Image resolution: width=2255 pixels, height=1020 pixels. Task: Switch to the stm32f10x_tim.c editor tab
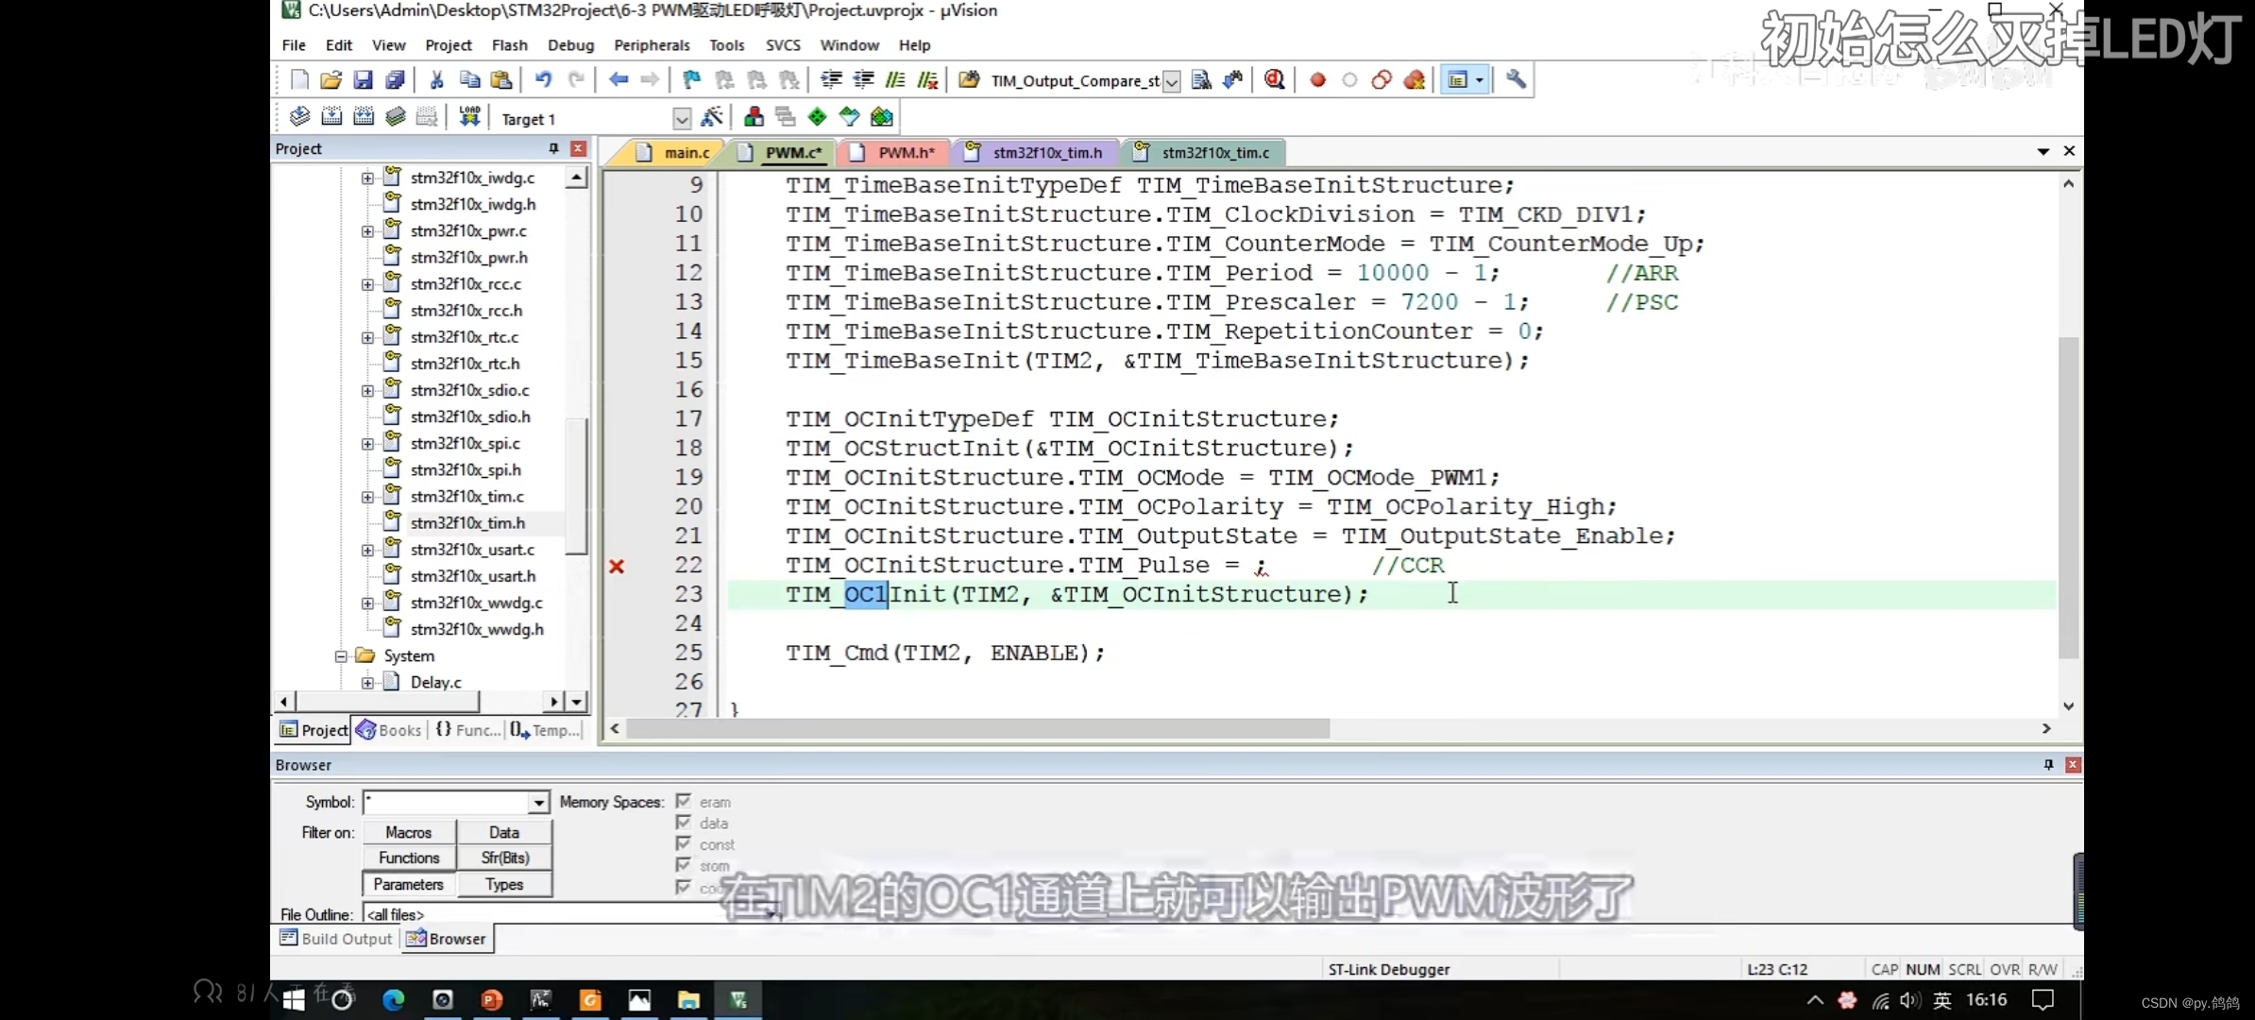1205,152
